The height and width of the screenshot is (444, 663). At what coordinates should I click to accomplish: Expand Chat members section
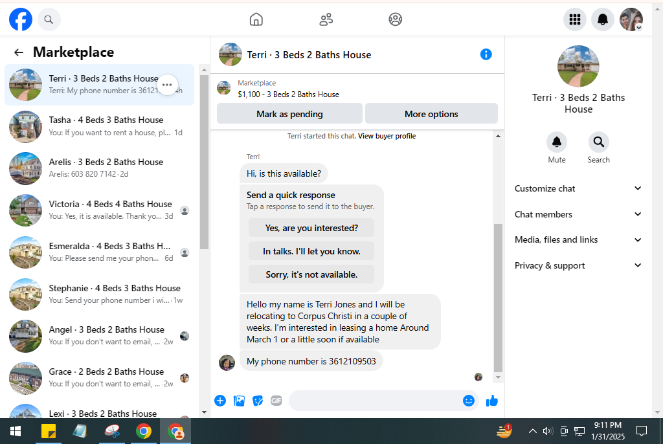coord(578,214)
